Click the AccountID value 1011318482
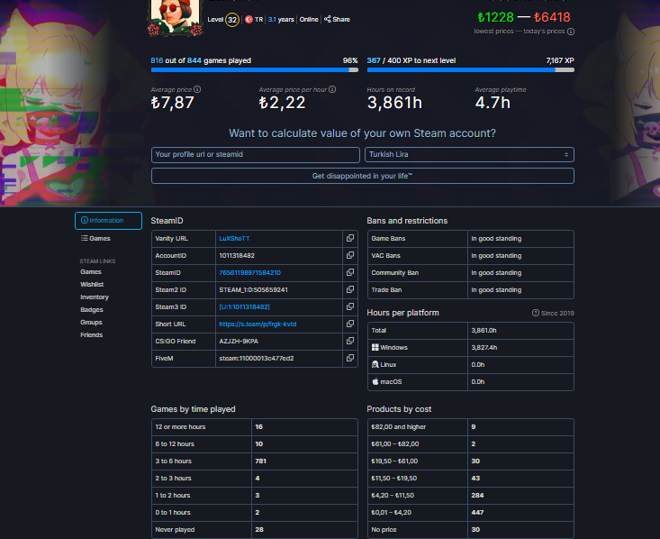The height and width of the screenshot is (539, 660). coord(237,255)
